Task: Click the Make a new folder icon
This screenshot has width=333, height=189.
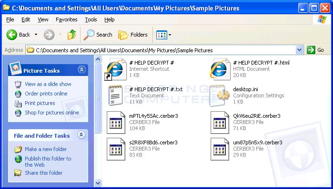Action: pos(18,150)
